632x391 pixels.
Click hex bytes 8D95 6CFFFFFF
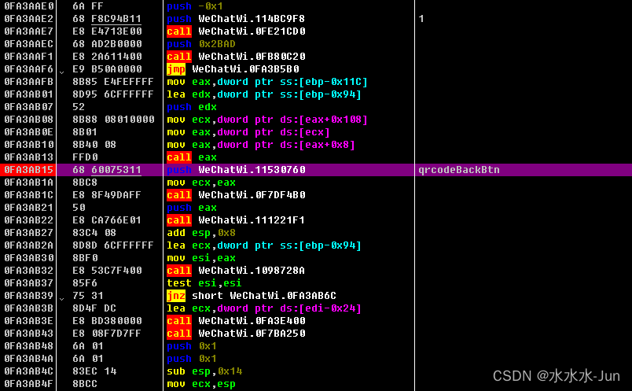point(113,94)
